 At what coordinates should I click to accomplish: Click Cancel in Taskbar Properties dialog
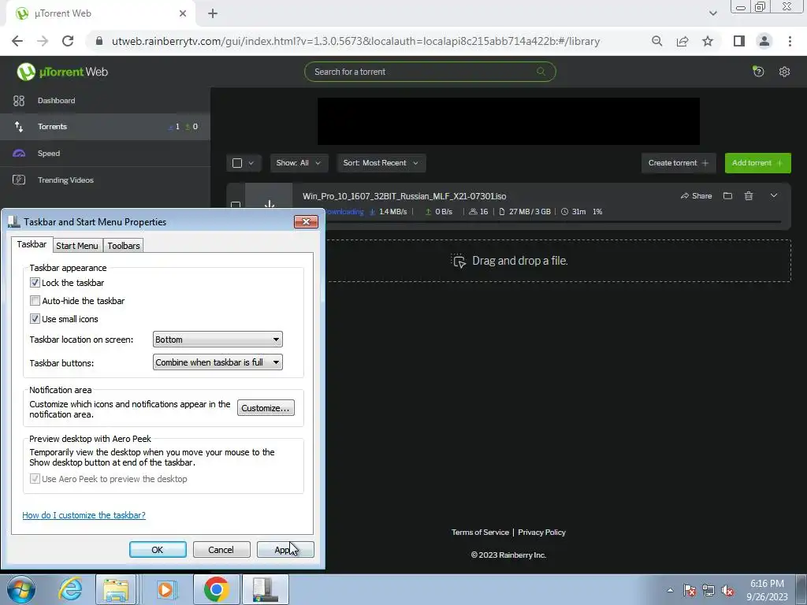221,549
